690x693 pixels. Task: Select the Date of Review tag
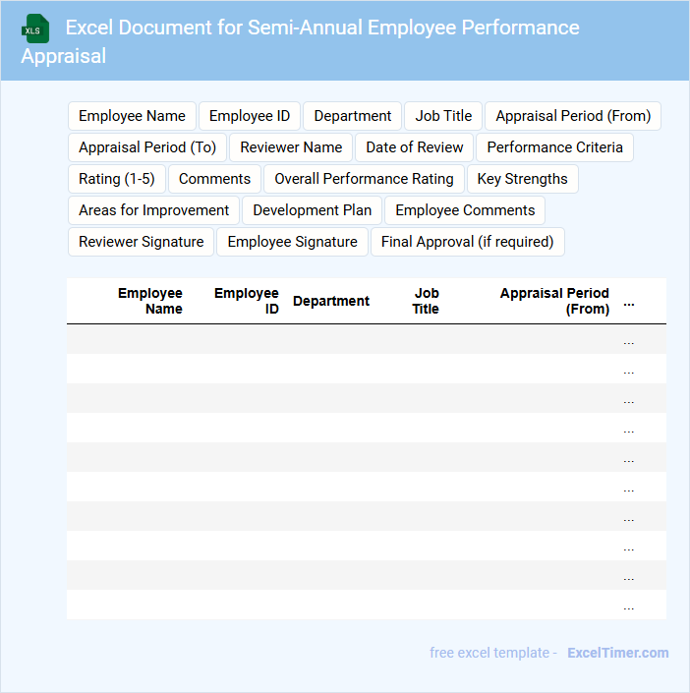pos(415,147)
